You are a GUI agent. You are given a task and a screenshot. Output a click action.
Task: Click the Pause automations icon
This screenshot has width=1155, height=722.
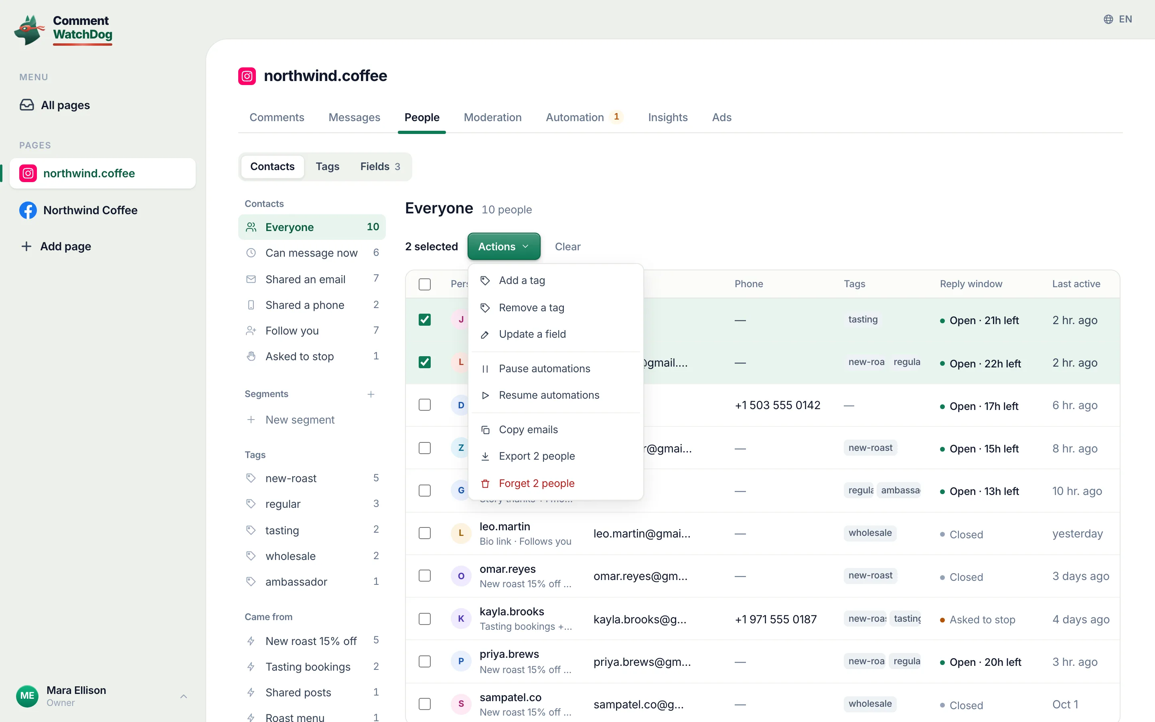pyautogui.click(x=485, y=369)
